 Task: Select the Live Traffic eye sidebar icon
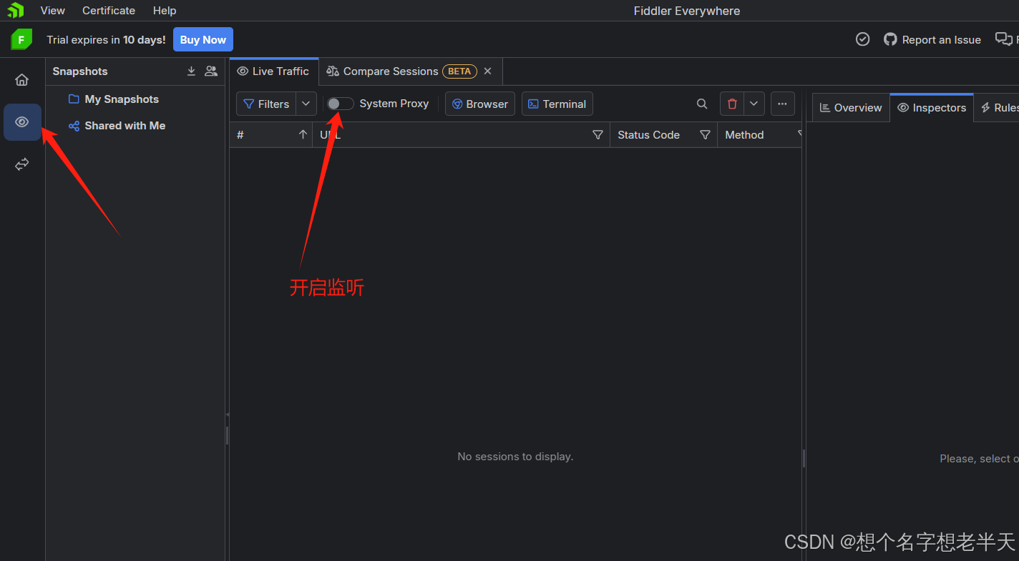click(22, 122)
